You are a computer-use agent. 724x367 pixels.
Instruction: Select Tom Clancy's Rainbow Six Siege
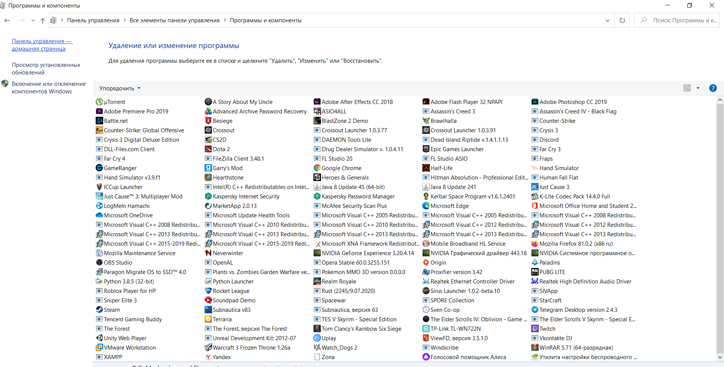[358, 329]
